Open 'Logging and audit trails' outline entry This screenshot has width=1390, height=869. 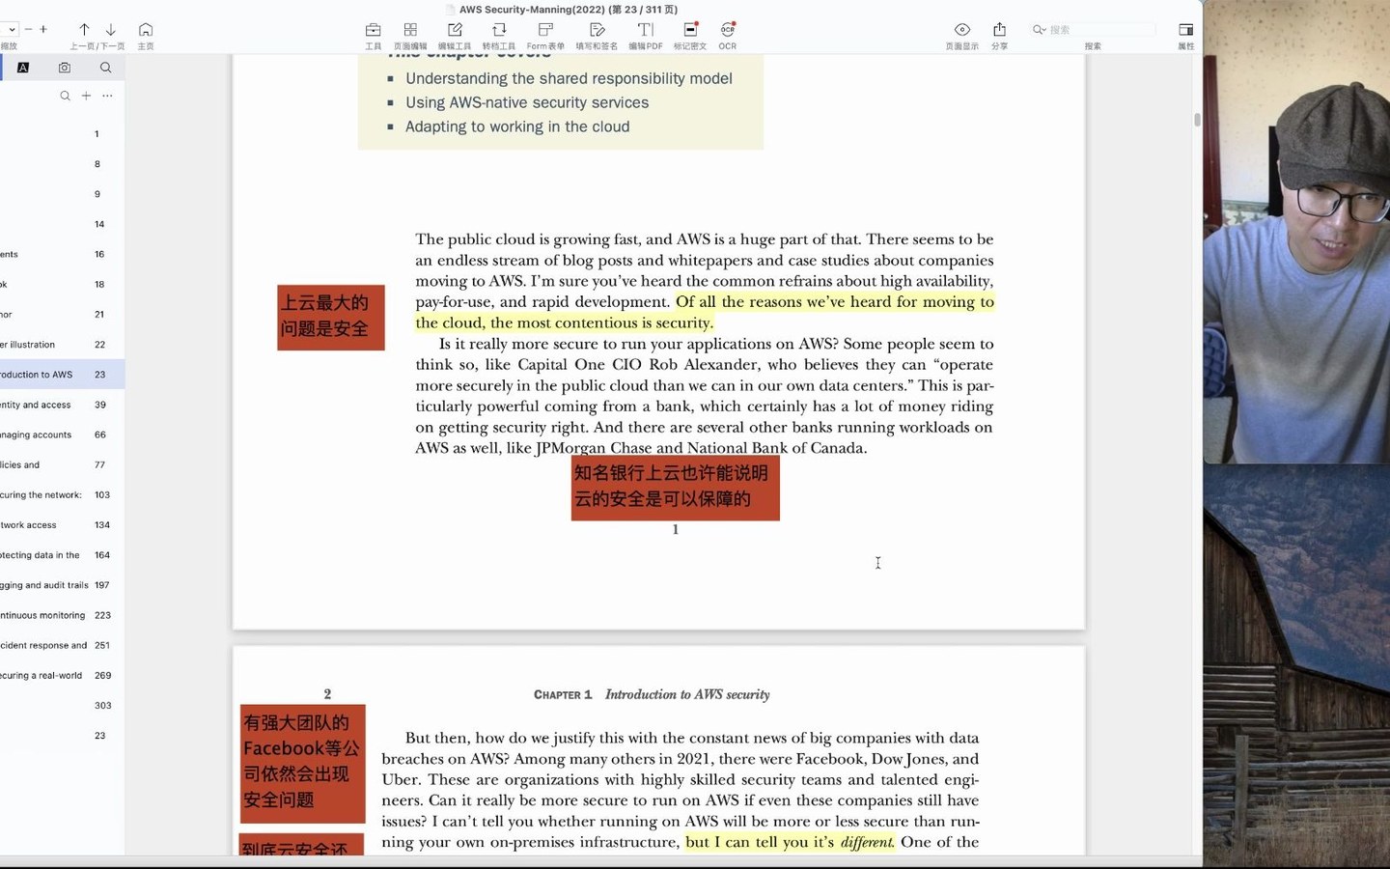(x=63, y=585)
